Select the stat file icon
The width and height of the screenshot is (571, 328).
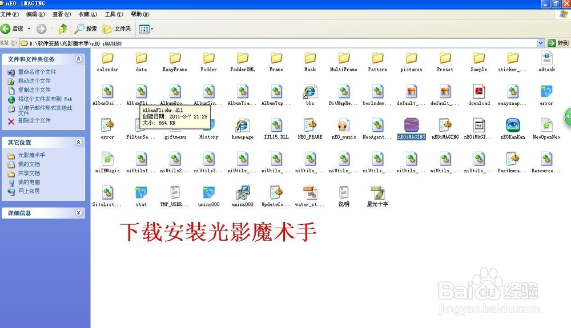point(141,193)
